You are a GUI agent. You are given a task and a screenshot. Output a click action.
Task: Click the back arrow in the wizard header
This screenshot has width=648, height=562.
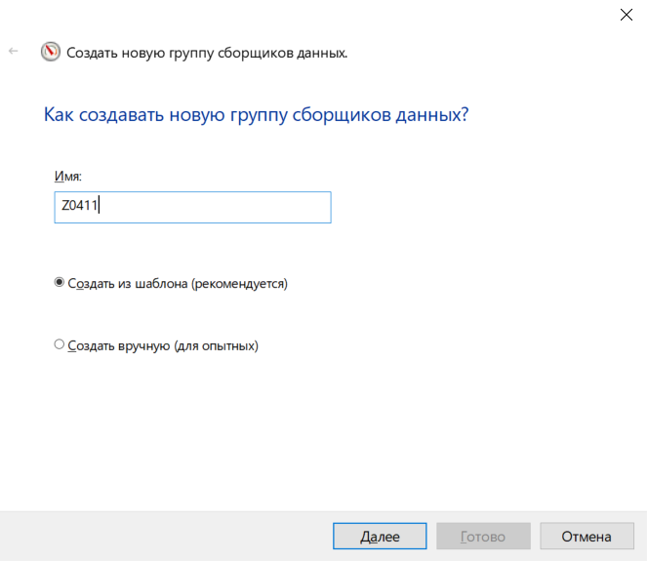(14, 52)
